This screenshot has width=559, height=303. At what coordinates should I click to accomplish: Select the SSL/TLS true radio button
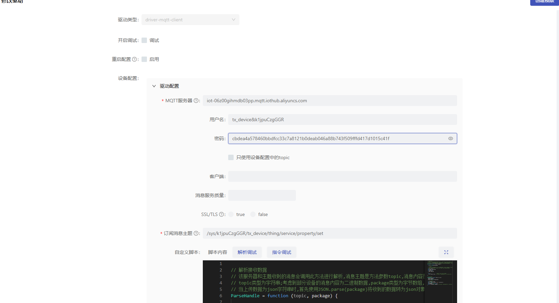[231, 214]
